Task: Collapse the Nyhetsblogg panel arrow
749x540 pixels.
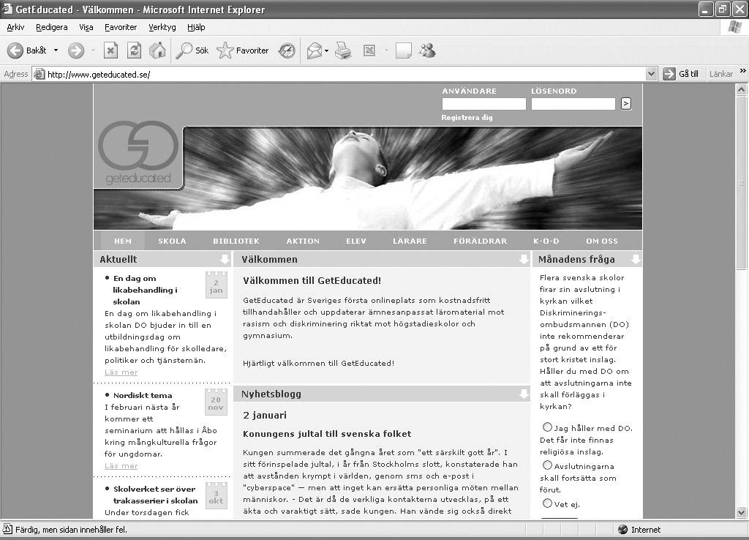Action: pos(524,394)
